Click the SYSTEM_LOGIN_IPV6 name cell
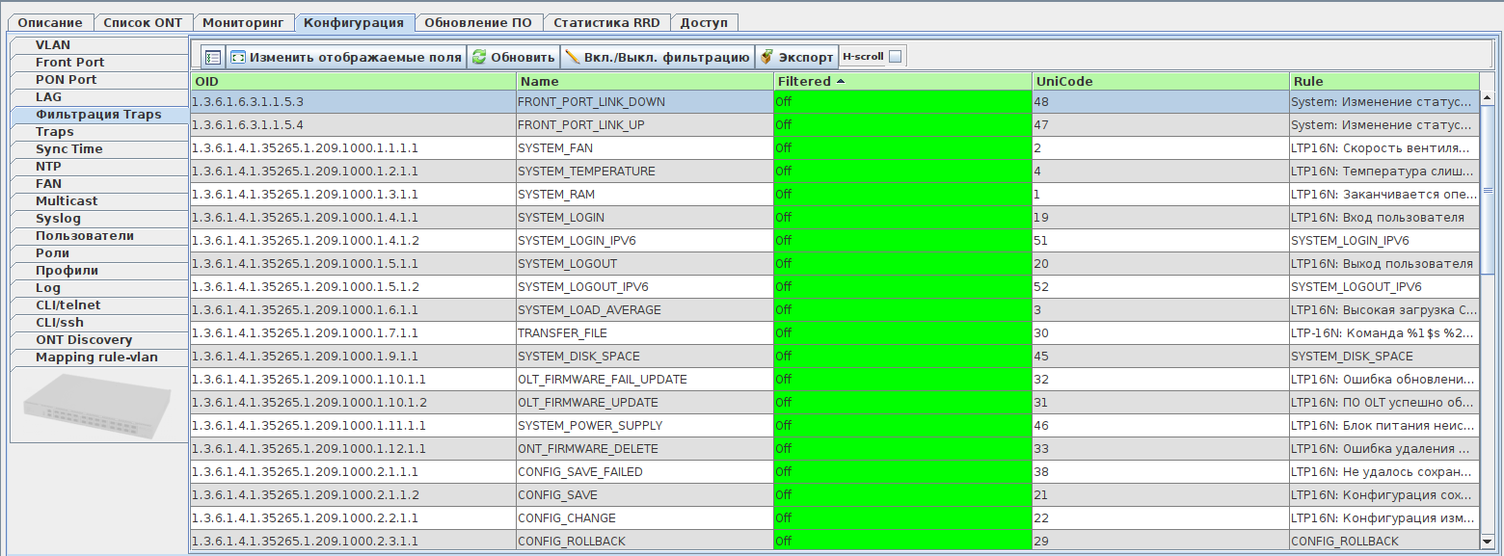The image size is (1504, 556). [x=645, y=240]
